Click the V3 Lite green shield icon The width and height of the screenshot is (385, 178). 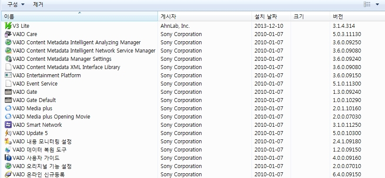[x=8, y=26]
